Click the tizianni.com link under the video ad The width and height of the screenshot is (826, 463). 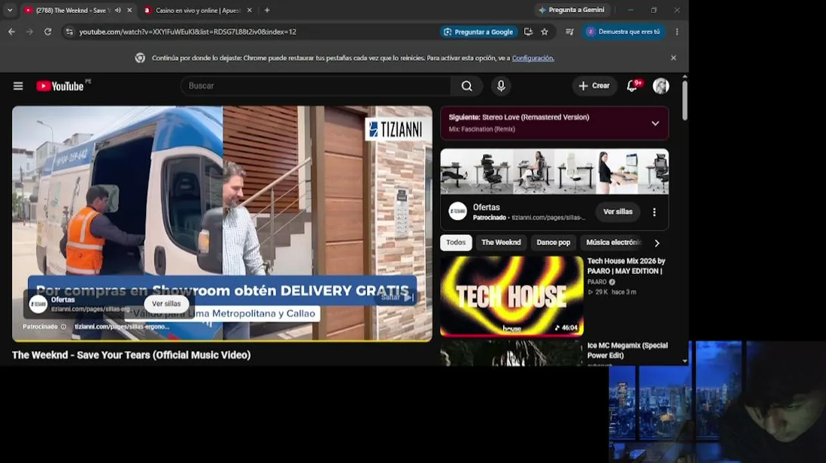122,327
